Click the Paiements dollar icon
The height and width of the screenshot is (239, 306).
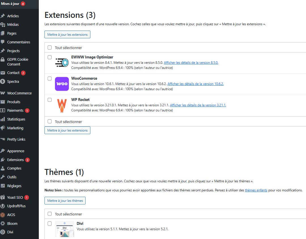coord(3,111)
